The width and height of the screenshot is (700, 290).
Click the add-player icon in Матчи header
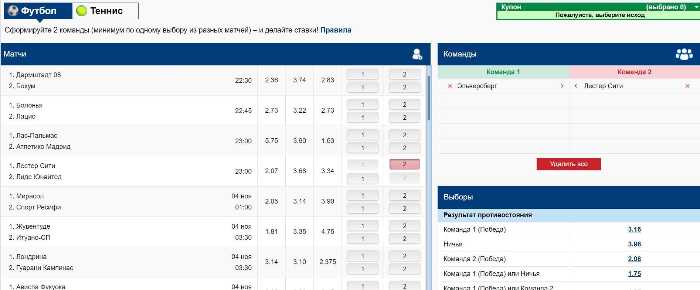(x=417, y=54)
